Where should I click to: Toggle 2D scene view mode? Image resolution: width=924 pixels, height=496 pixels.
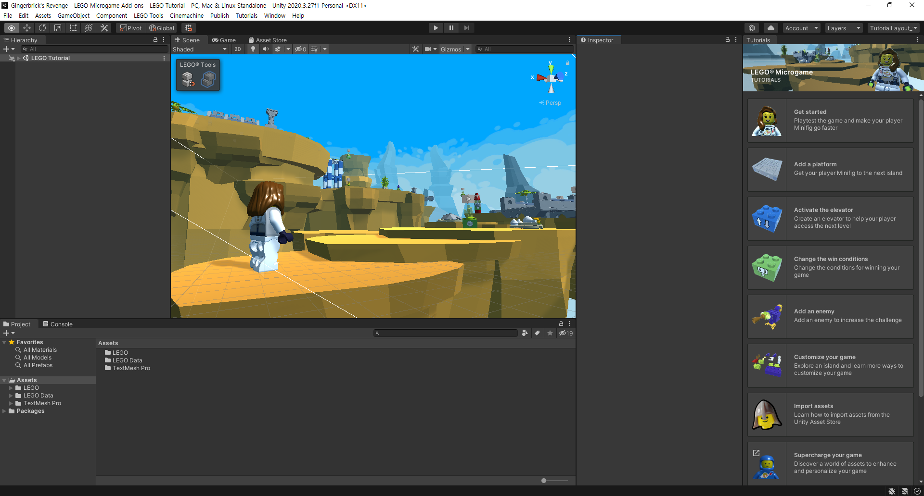[238, 49]
